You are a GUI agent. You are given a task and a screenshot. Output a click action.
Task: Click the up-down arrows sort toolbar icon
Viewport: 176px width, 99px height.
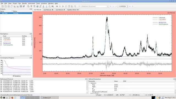[72, 6]
